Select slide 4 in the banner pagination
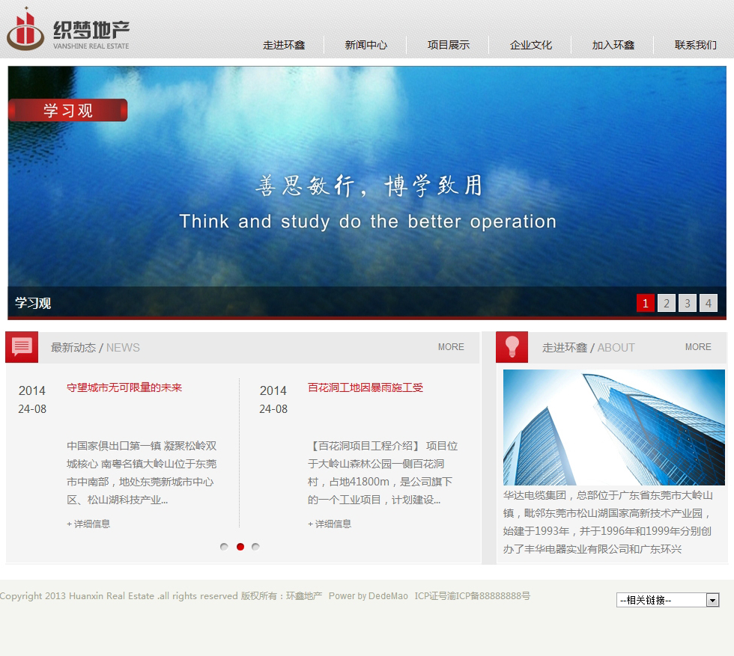The height and width of the screenshot is (656, 734). [709, 303]
